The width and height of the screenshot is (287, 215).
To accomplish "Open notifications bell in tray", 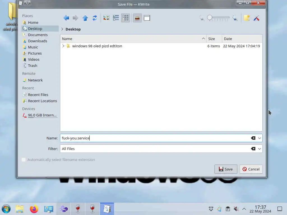I will pyautogui.click(x=211, y=209).
